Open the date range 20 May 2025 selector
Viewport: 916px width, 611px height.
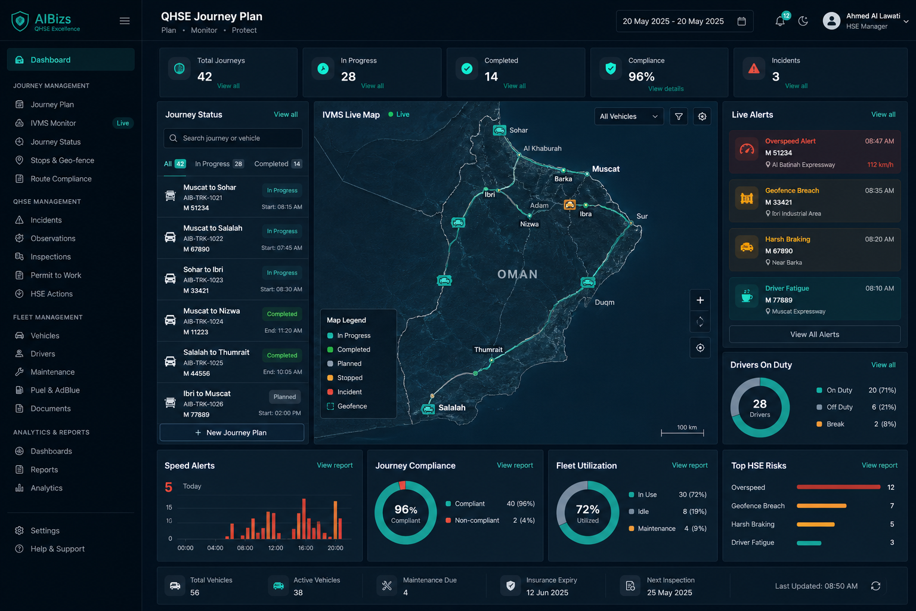685,21
